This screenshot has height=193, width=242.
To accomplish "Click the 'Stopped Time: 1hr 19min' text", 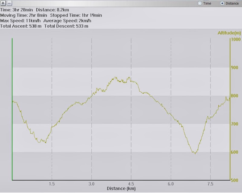I will click(76, 15).
